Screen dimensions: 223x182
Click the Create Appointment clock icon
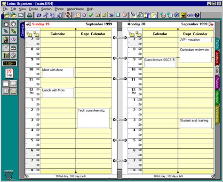click(84, 15)
